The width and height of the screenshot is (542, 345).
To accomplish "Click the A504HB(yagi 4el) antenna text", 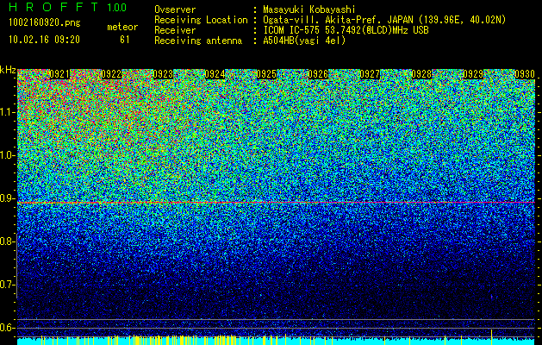I will pos(304,41).
